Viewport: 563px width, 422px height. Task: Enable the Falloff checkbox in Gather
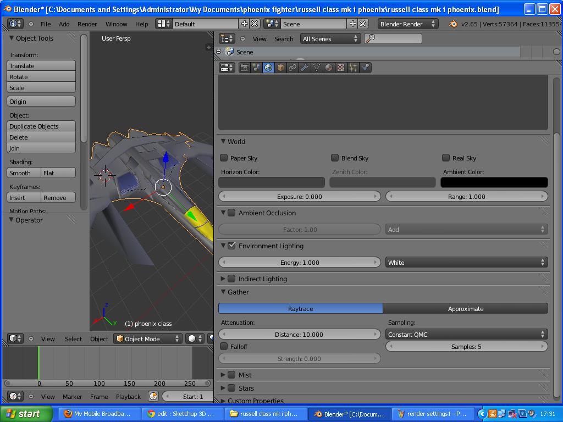click(x=223, y=346)
